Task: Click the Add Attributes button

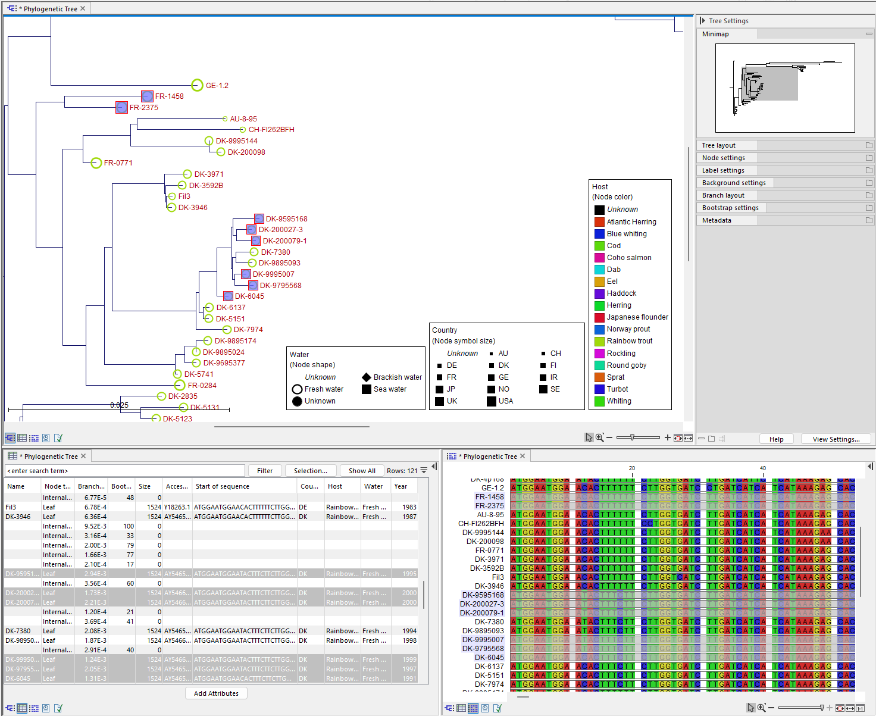Action: click(x=215, y=693)
